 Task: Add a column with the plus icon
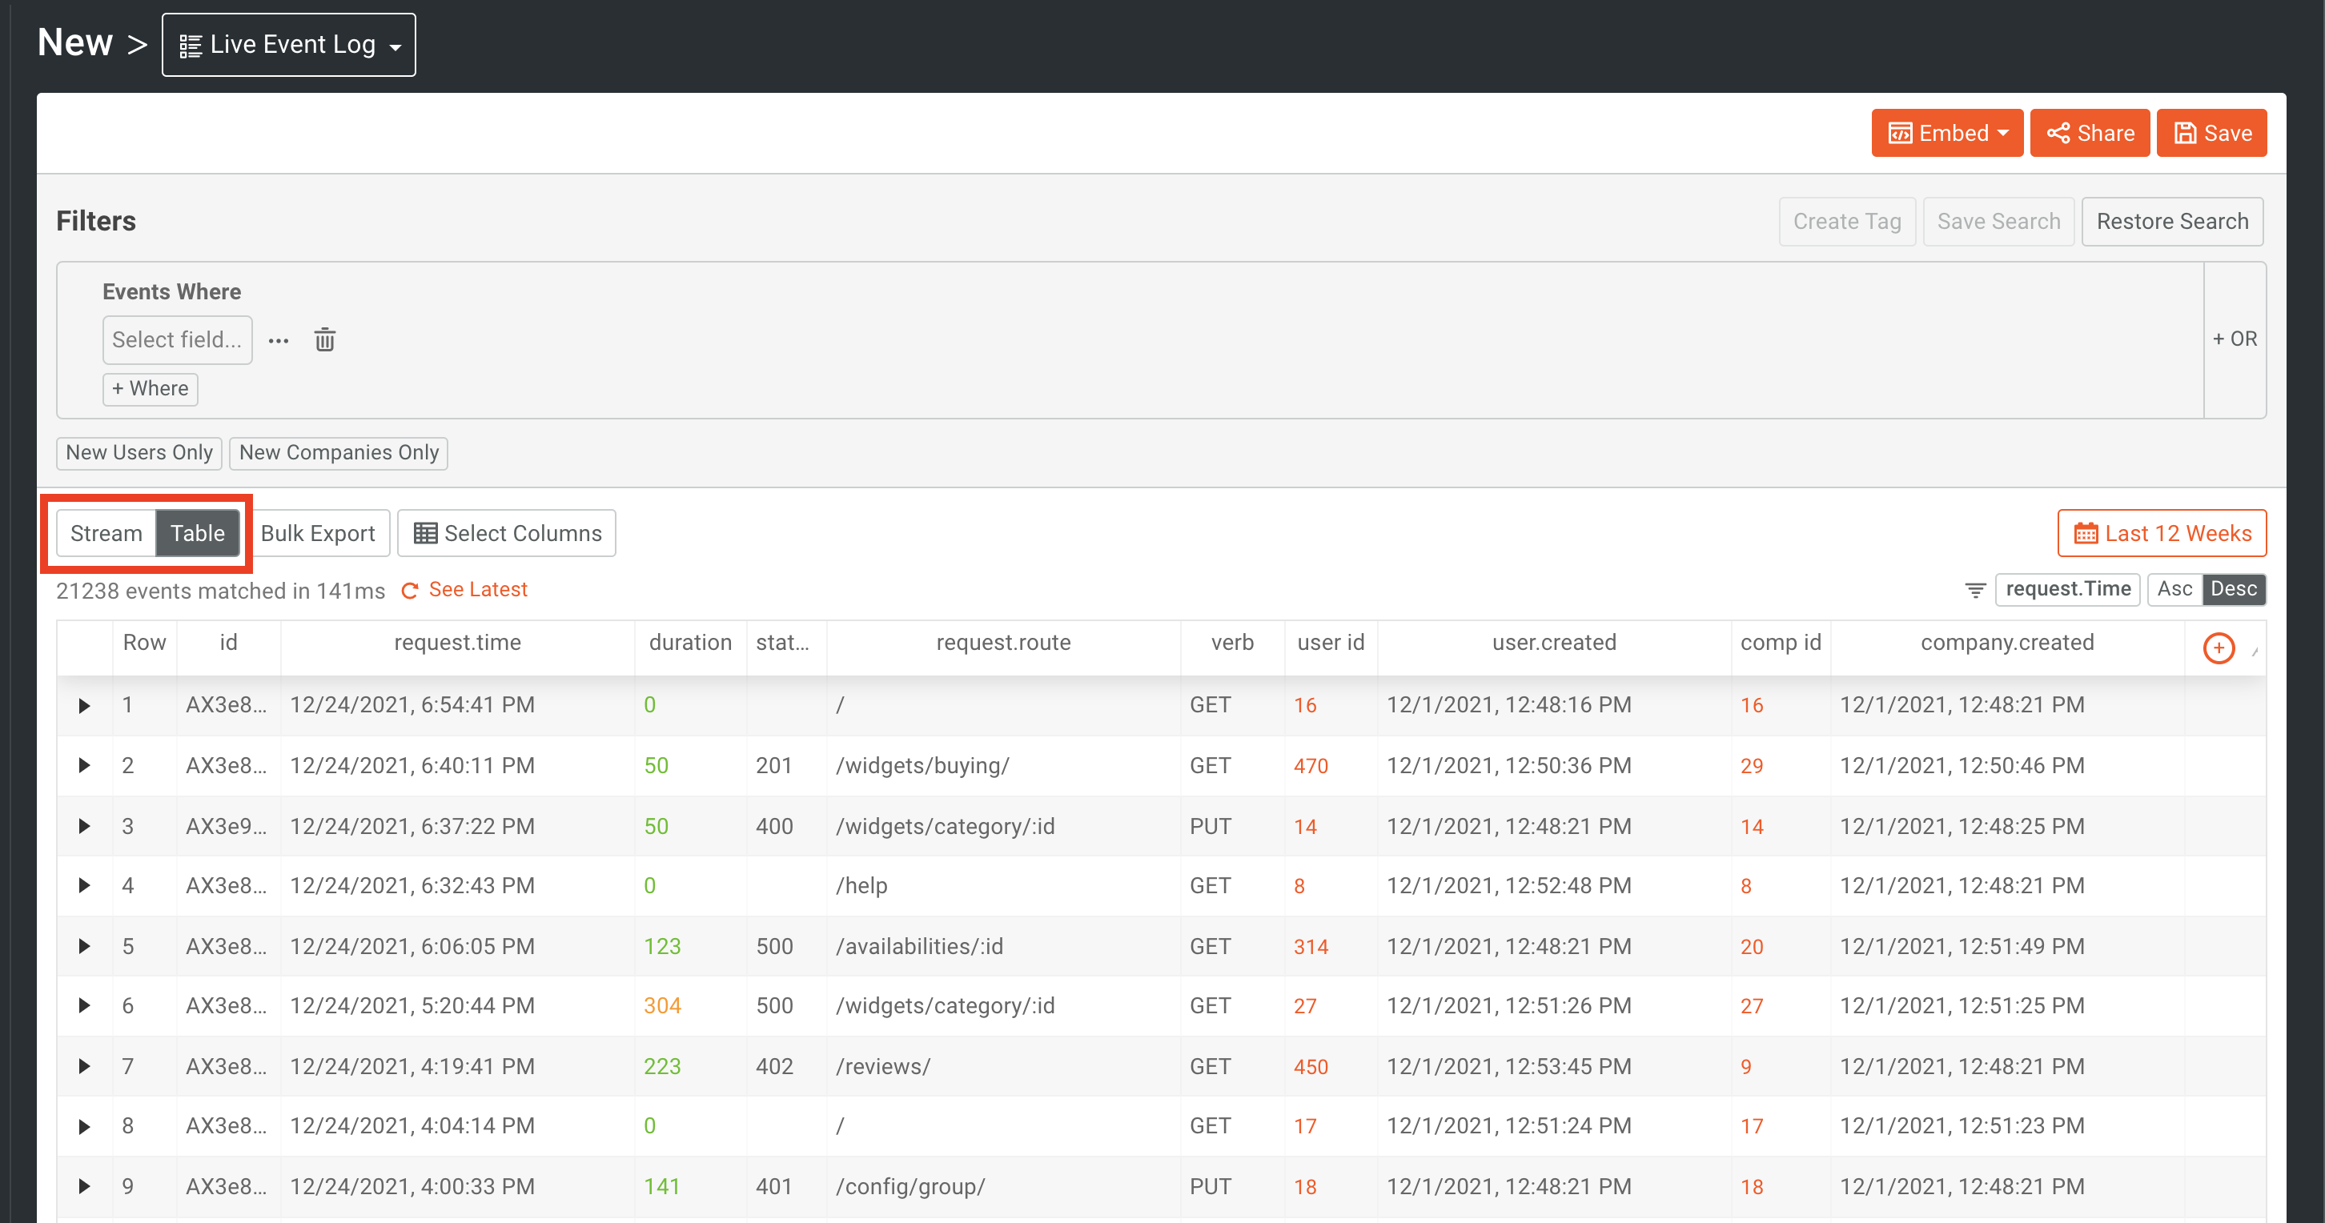[x=2218, y=648]
